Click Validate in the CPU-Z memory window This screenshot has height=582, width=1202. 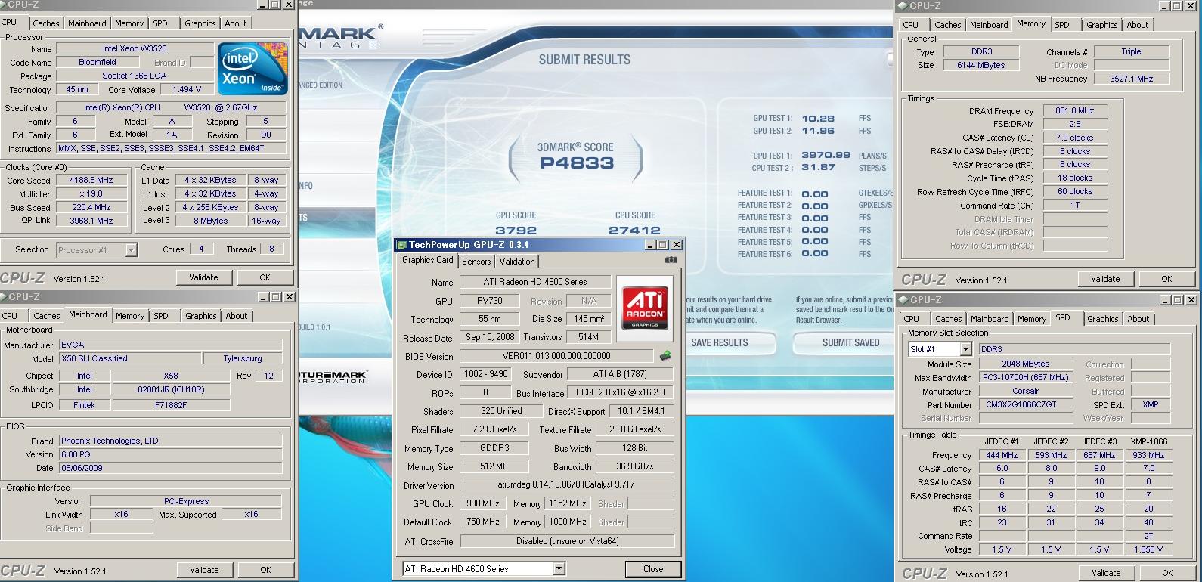coord(1105,279)
